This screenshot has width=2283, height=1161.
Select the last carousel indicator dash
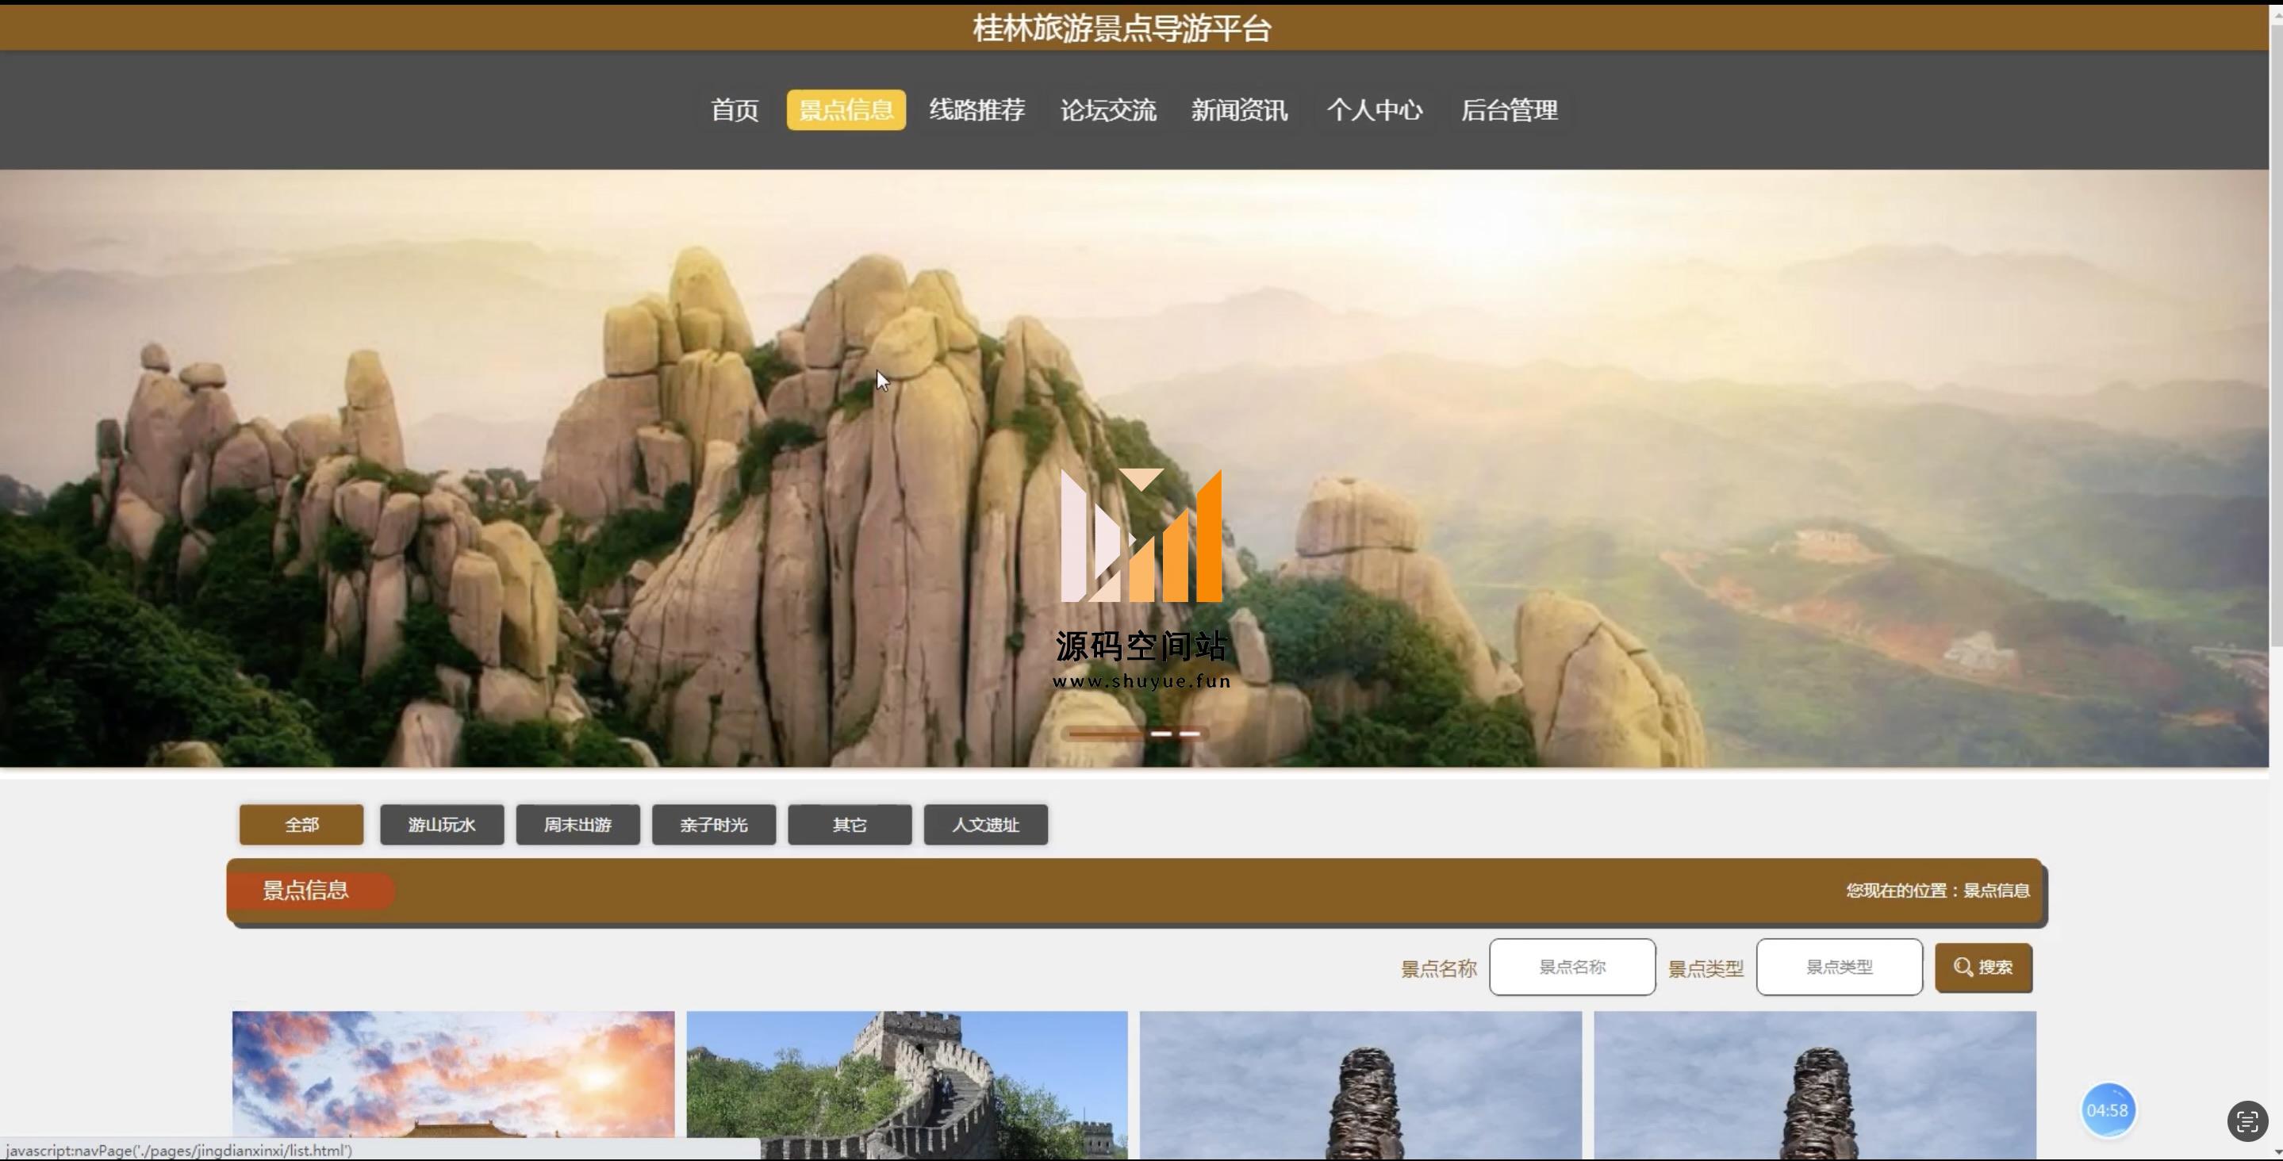pos(1189,734)
